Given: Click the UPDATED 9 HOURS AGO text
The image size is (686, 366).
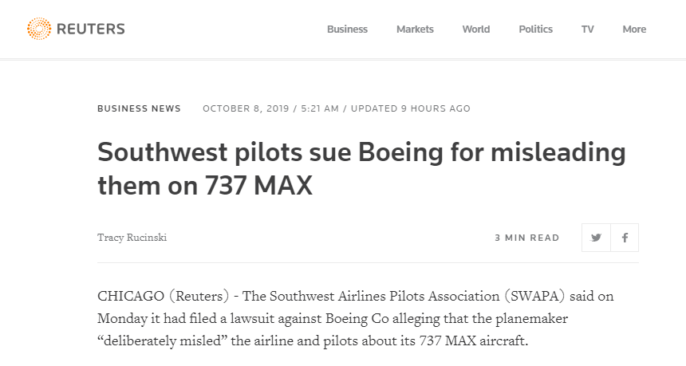Looking at the screenshot, I should click(410, 108).
